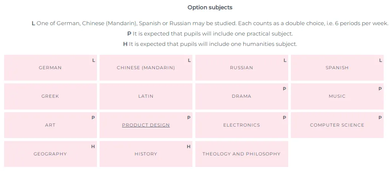Click the Option subjects heading
390x171 pixels.
coord(210,7)
